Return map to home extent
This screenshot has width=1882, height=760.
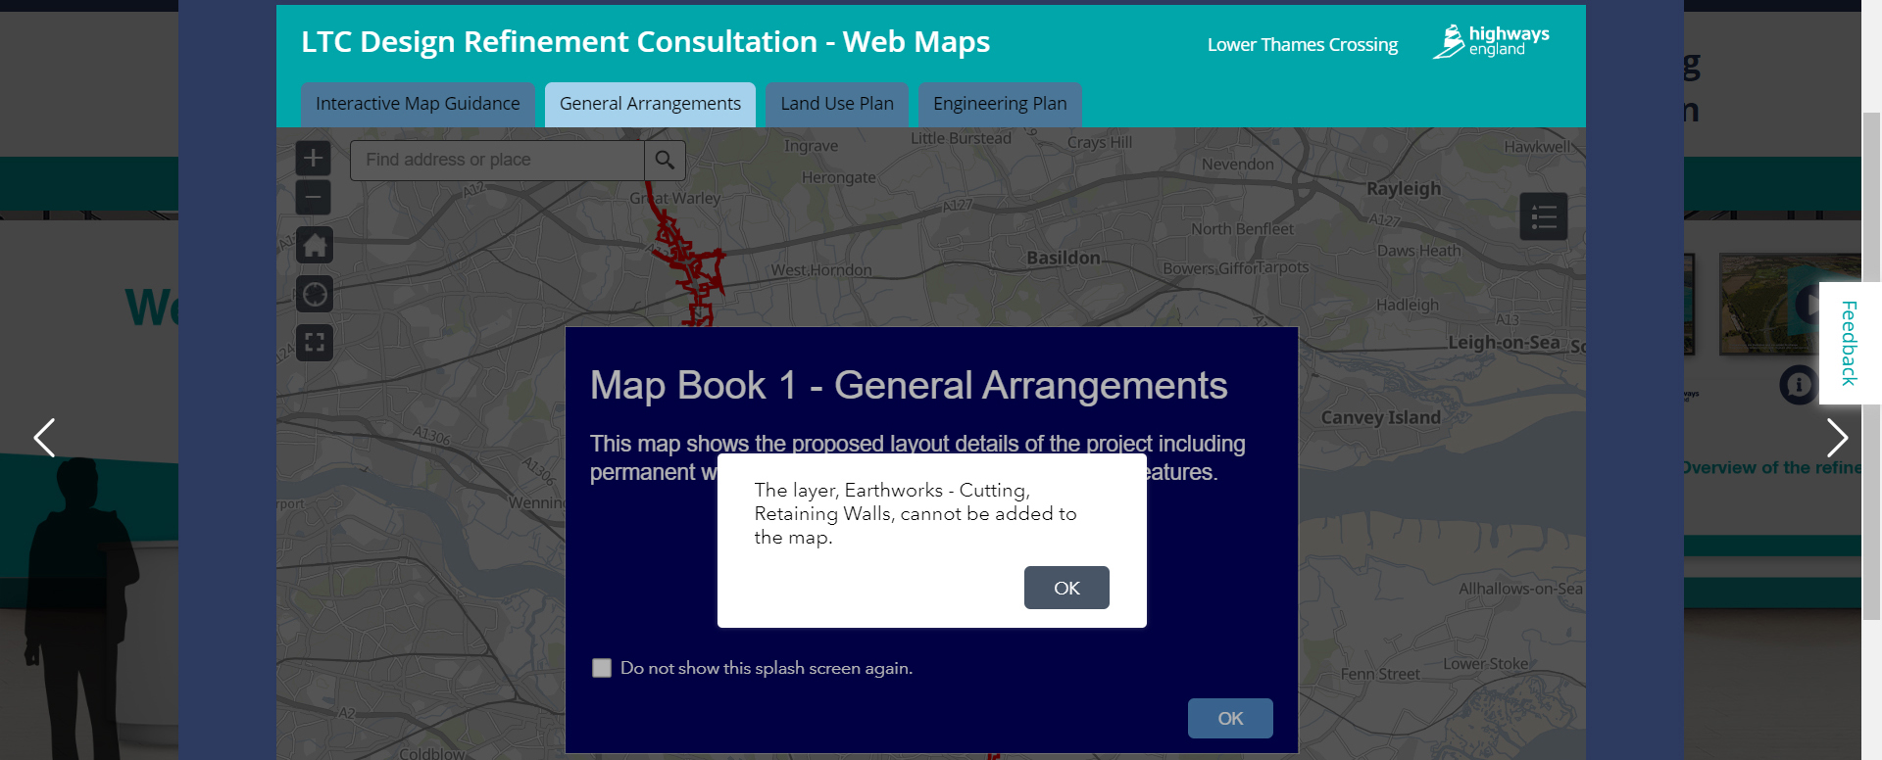point(315,245)
